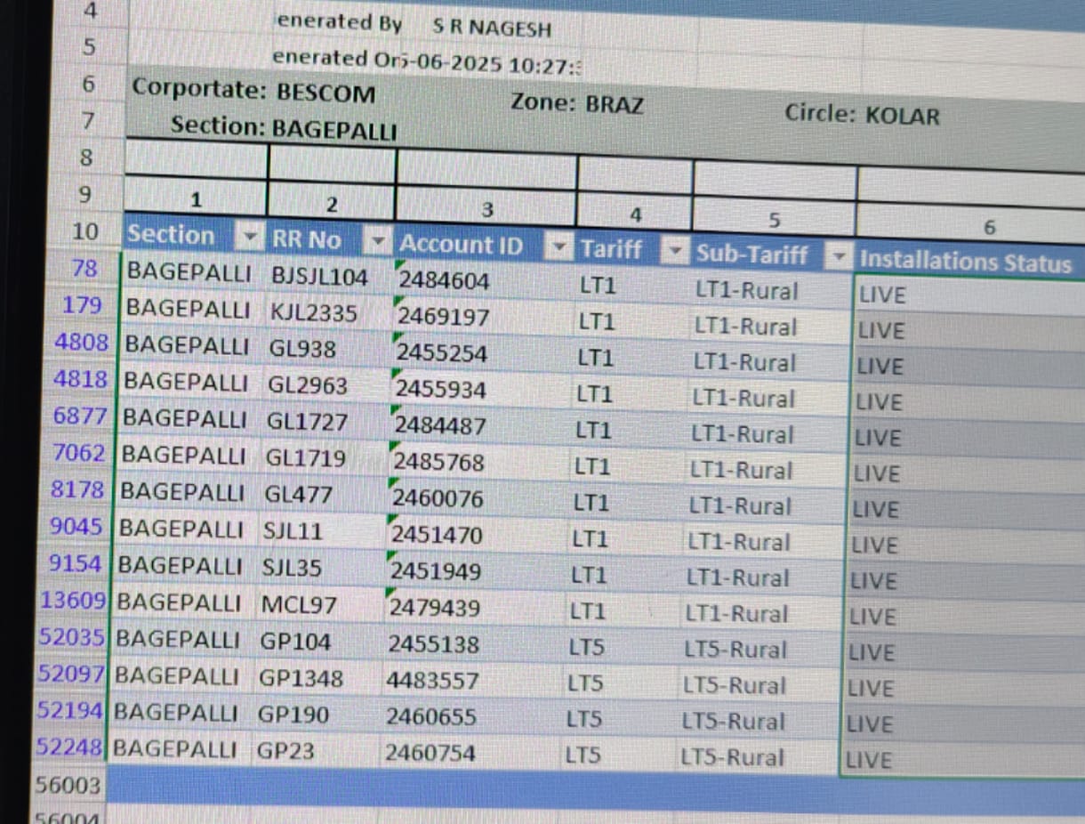Select row header 52248

69,748
